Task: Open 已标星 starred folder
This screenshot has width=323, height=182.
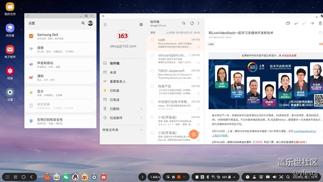Action: (123, 91)
